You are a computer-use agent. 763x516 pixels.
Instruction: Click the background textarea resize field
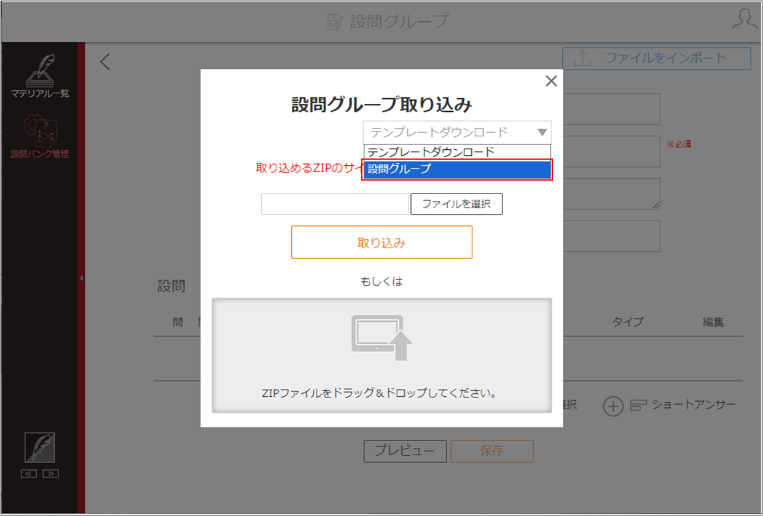[x=611, y=194]
